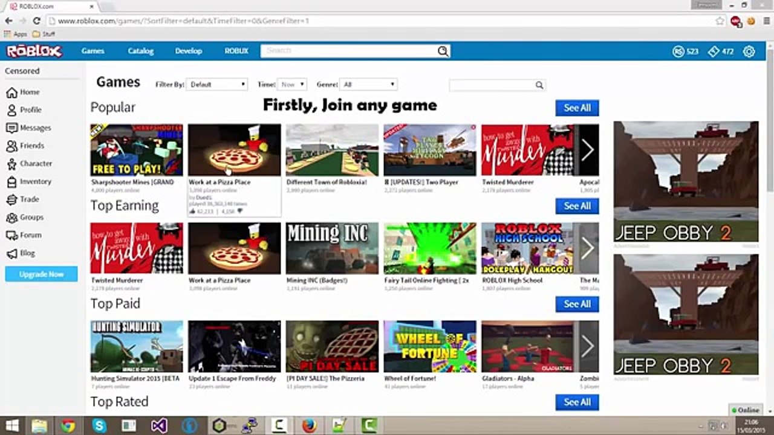Screen dimensions: 774x435
Task: Click the Upgrade Now button
Action: (x=41, y=274)
